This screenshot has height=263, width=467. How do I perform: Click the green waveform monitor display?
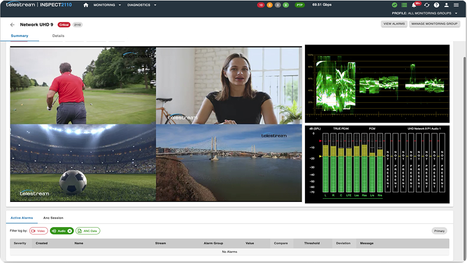click(377, 84)
